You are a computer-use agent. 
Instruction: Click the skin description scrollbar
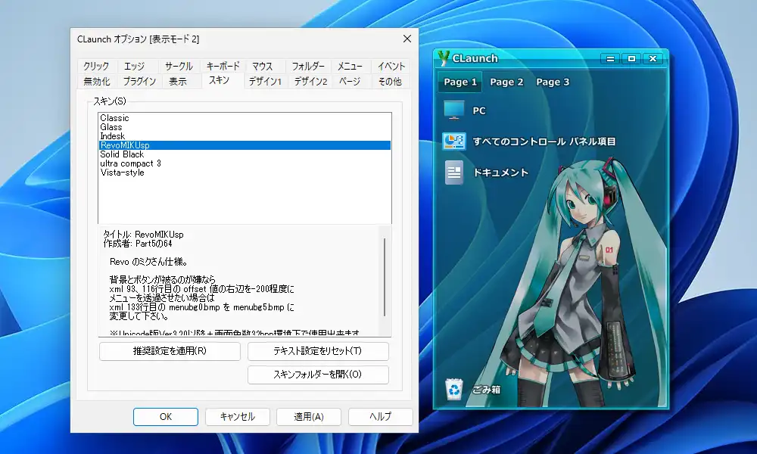pos(385,277)
